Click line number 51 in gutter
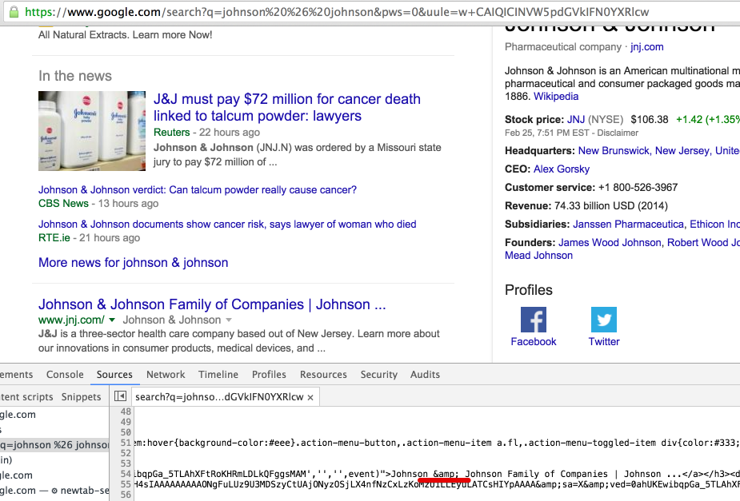The image size is (740, 501). pos(126,443)
